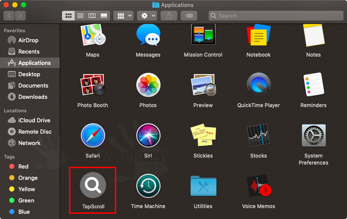The image size is (347, 219).
Task: Open the gear Action menu dropdown
Action: (x=147, y=16)
